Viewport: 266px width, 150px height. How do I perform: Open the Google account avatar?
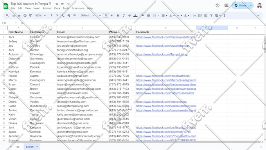click(259, 5)
